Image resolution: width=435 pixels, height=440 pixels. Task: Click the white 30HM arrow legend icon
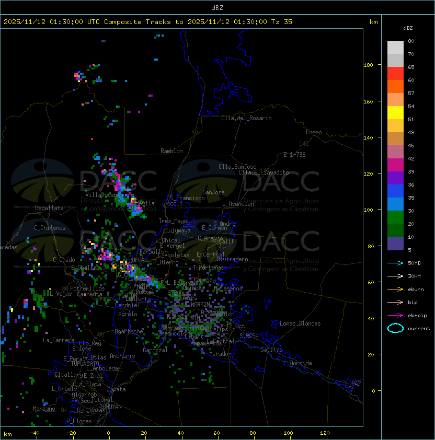click(395, 276)
